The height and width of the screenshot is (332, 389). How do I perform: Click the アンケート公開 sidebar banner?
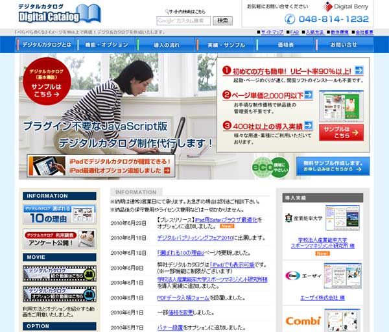tap(60, 239)
